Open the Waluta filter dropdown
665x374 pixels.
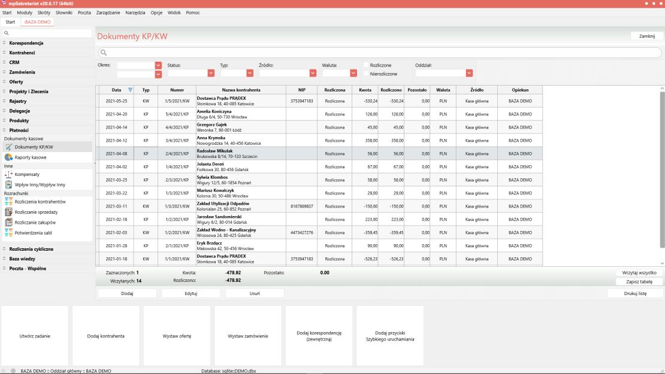click(x=353, y=73)
